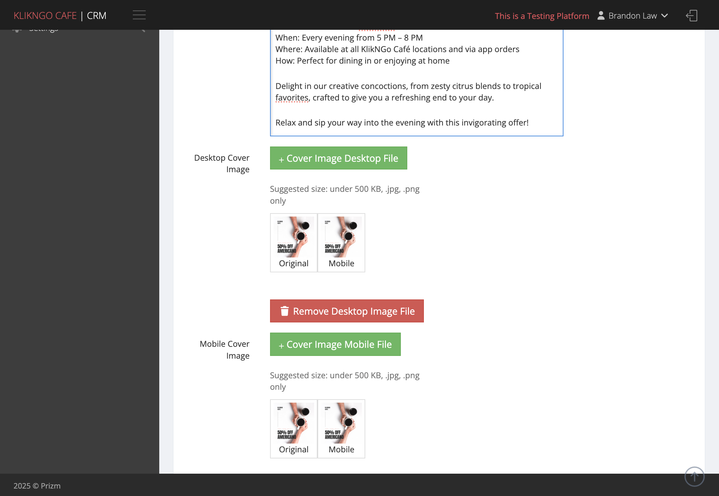Upload via Cover Image Desktop File button
This screenshot has height=496, width=719.
(338, 158)
